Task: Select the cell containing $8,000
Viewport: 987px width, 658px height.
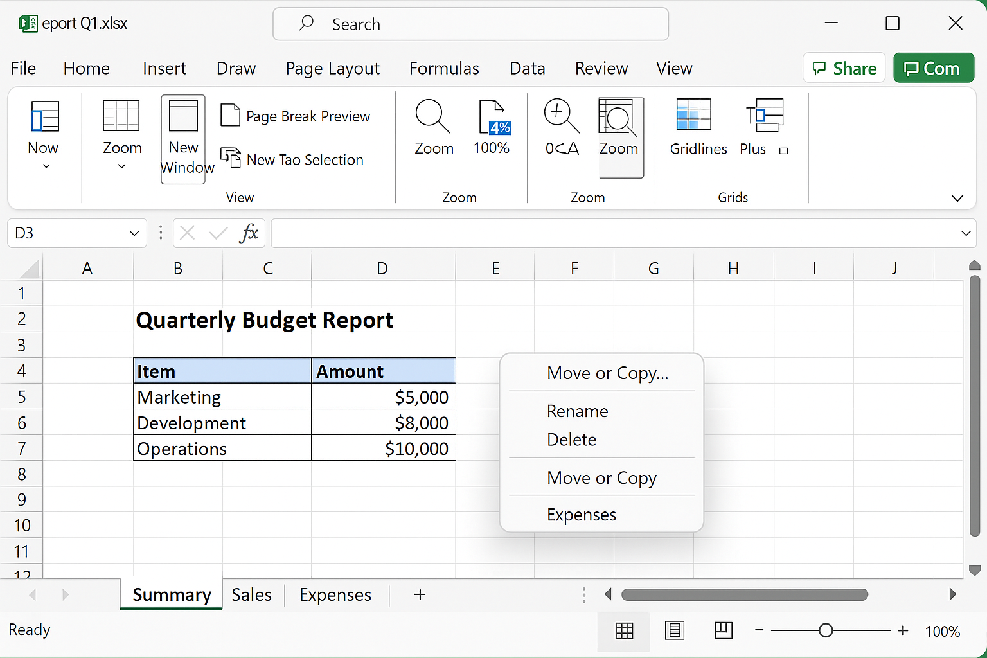Action: tap(384, 422)
